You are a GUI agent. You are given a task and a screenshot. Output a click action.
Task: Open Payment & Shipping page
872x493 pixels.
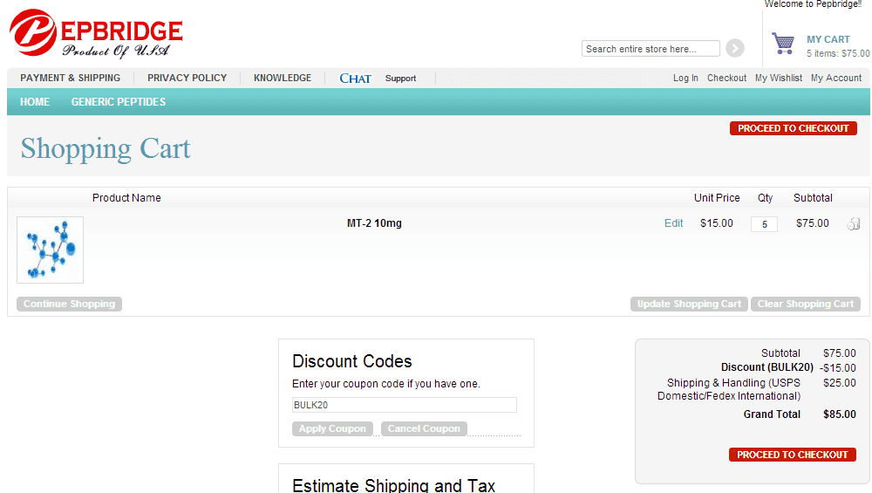pos(71,79)
